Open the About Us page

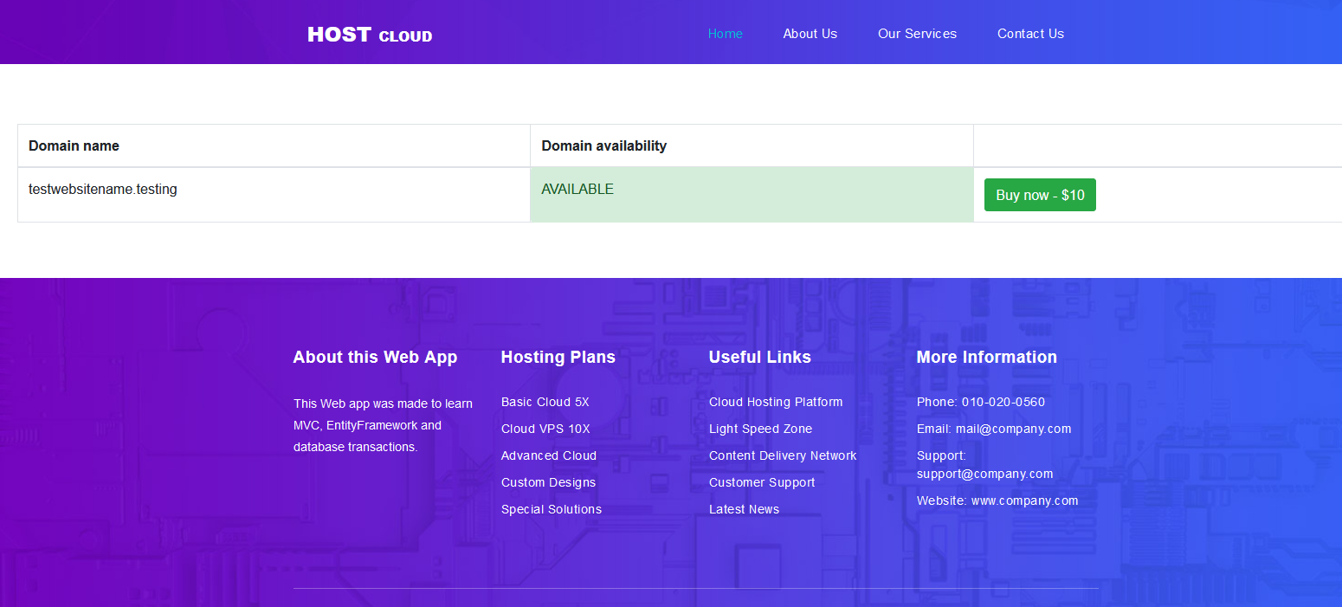[810, 34]
